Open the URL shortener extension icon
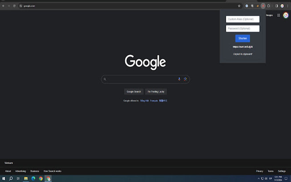This screenshot has width=291, height=182. (263, 6)
